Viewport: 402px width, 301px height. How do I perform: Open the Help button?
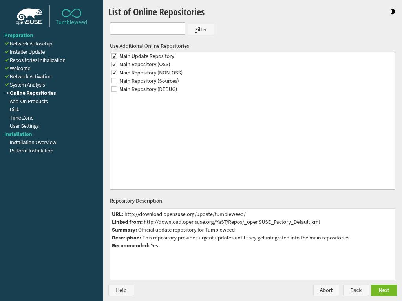coord(121,290)
